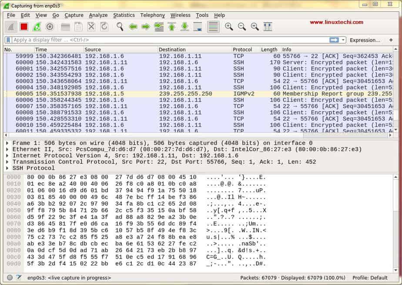Click the green go-back navigation arrow
This screenshot has height=285, width=402.
134,27
